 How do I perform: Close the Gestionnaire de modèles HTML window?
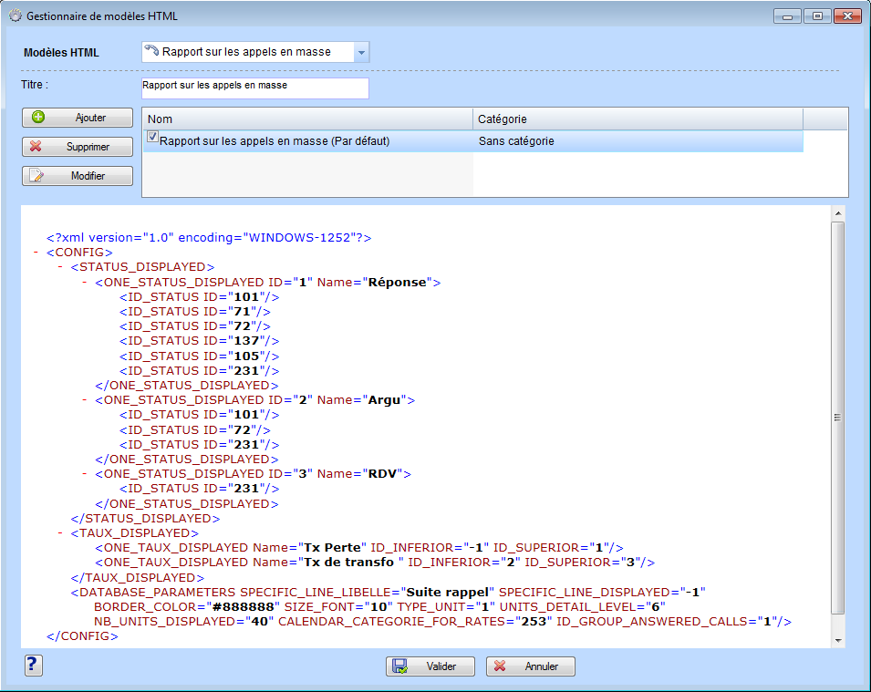point(847,16)
